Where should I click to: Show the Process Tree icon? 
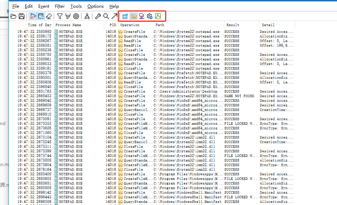pos(87,16)
